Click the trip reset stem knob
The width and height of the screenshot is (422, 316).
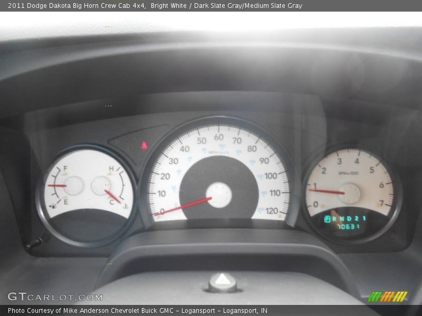(34, 243)
